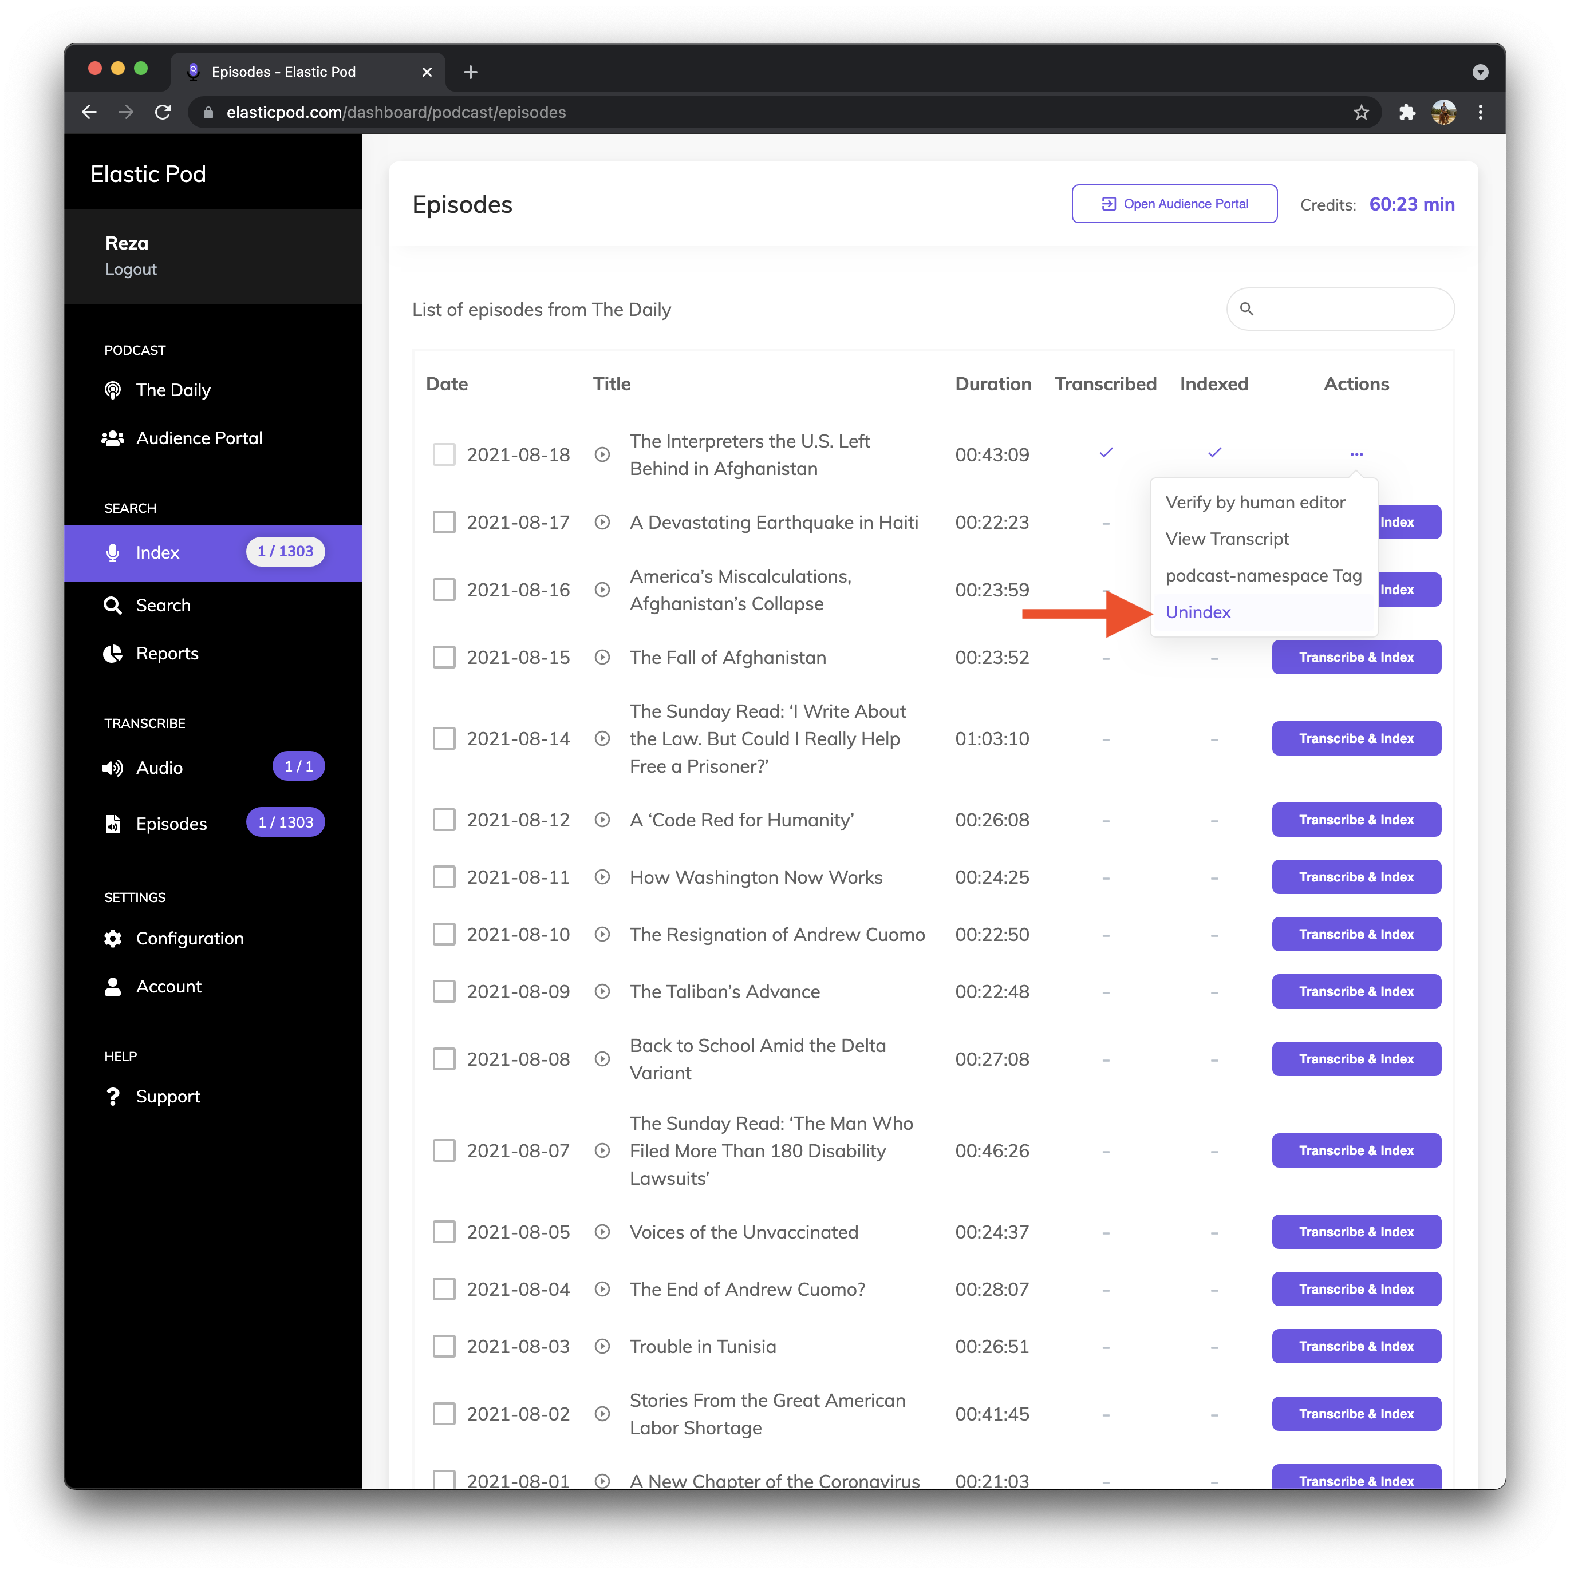
Task: Click the question mark icon beside Support
Action: pyautogui.click(x=112, y=1097)
